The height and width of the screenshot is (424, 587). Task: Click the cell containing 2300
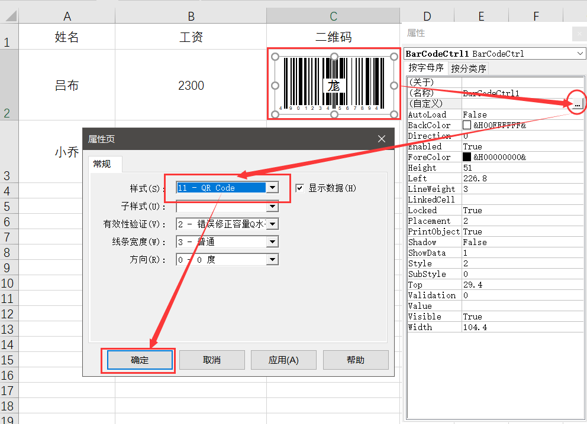click(191, 85)
